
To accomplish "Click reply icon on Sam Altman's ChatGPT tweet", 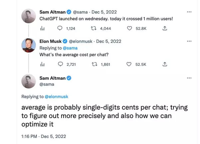I will 60,29.
